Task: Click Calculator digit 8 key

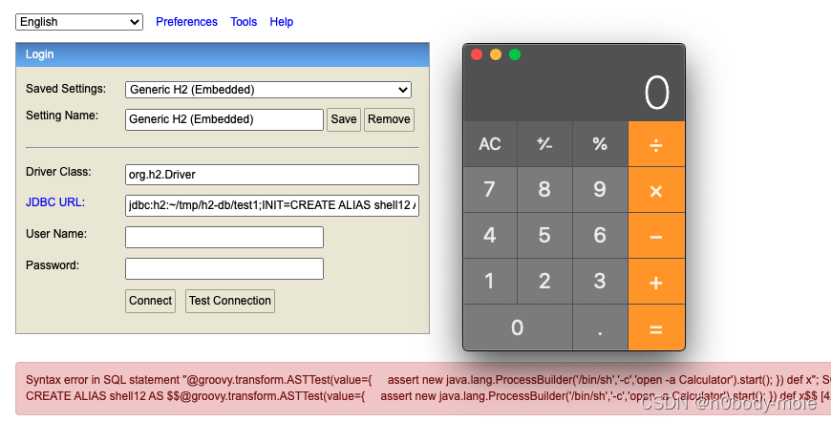Action: click(x=544, y=190)
